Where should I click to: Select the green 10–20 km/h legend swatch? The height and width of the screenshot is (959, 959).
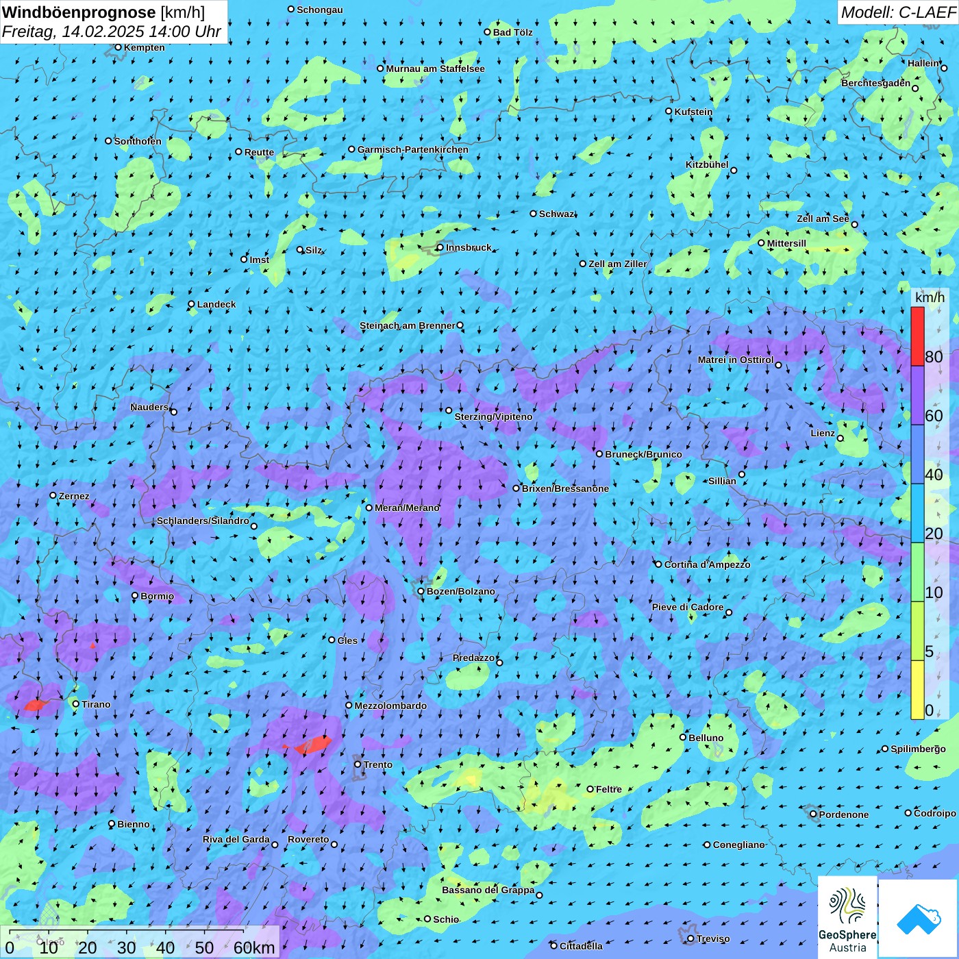point(917,572)
